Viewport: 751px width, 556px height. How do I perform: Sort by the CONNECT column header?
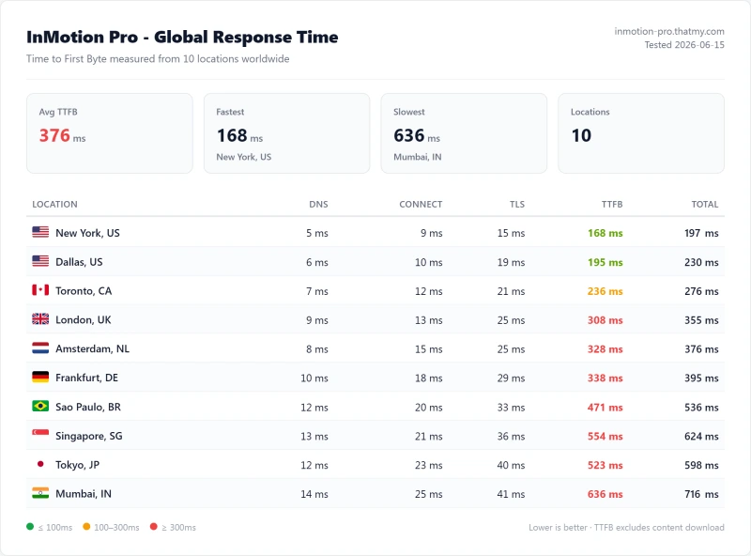(x=421, y=204)
